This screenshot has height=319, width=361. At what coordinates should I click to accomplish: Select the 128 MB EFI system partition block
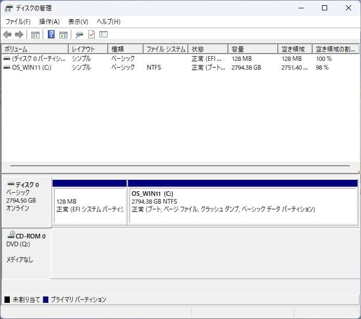[x=89, y=202]
